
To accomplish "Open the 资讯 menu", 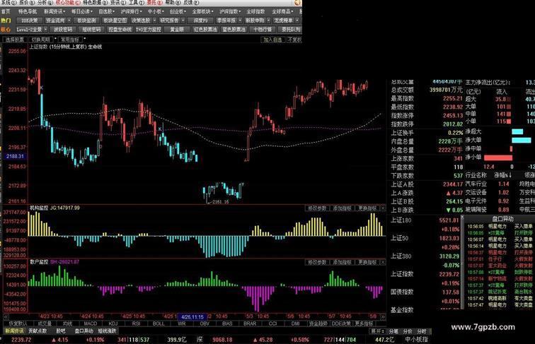I will pyautogui.click(x=117, y=3).
